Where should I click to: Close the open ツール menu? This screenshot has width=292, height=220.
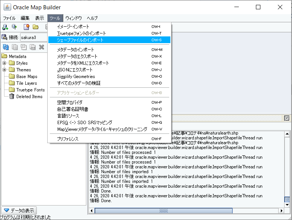55,18
